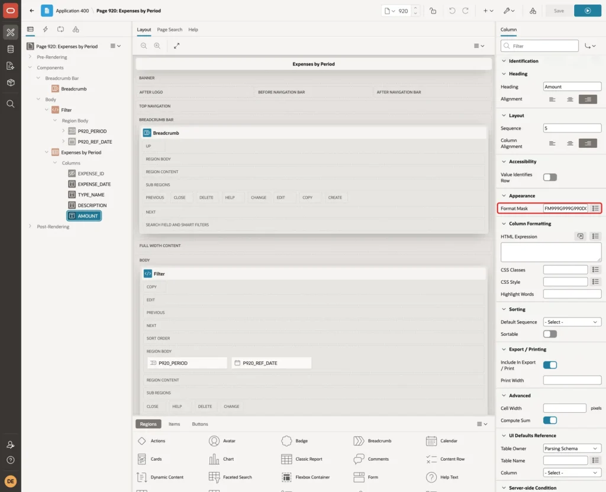Turn off Include In Export / Print
This screenshot has height=492, width=606.
point(550,365)
